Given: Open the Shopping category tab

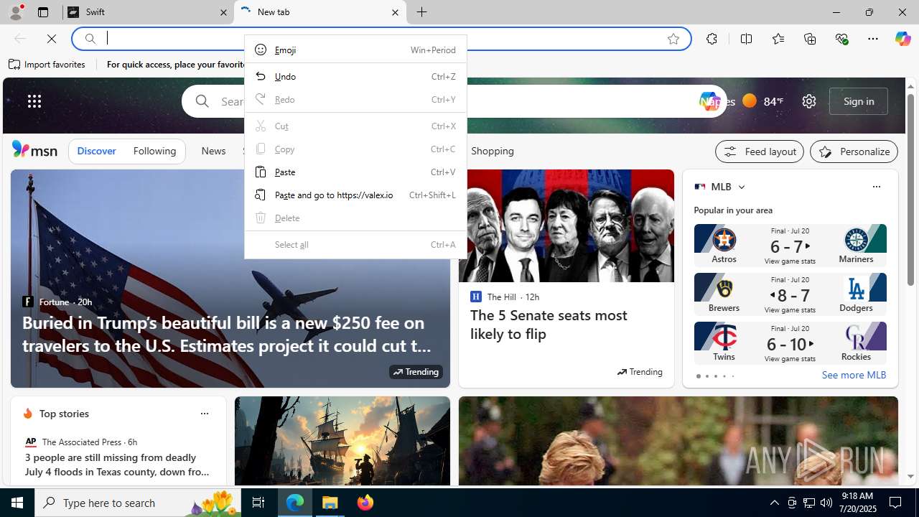Looking at the screenshot, I should [x=493, y=151].
